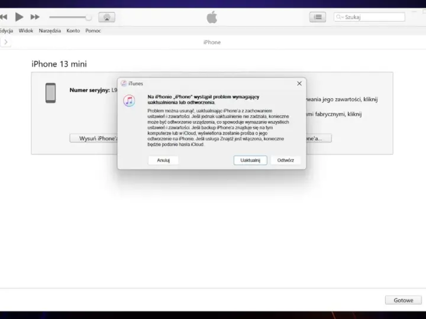The image size is (426, 319).
Task: Open the Widok menu
Action: coord(26,31)
